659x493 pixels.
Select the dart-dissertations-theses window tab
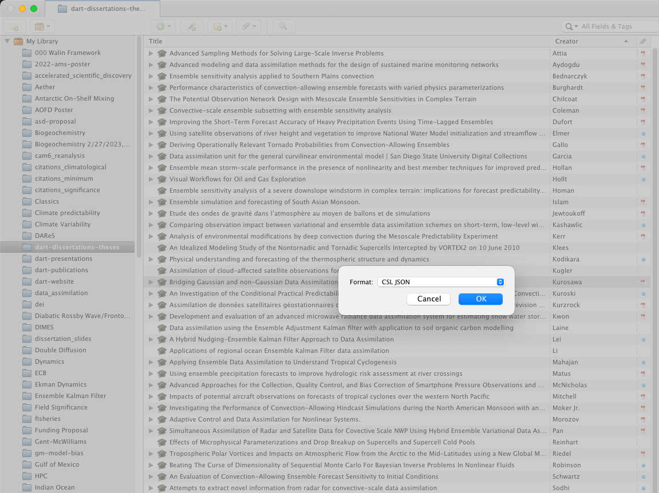(102, 9)
